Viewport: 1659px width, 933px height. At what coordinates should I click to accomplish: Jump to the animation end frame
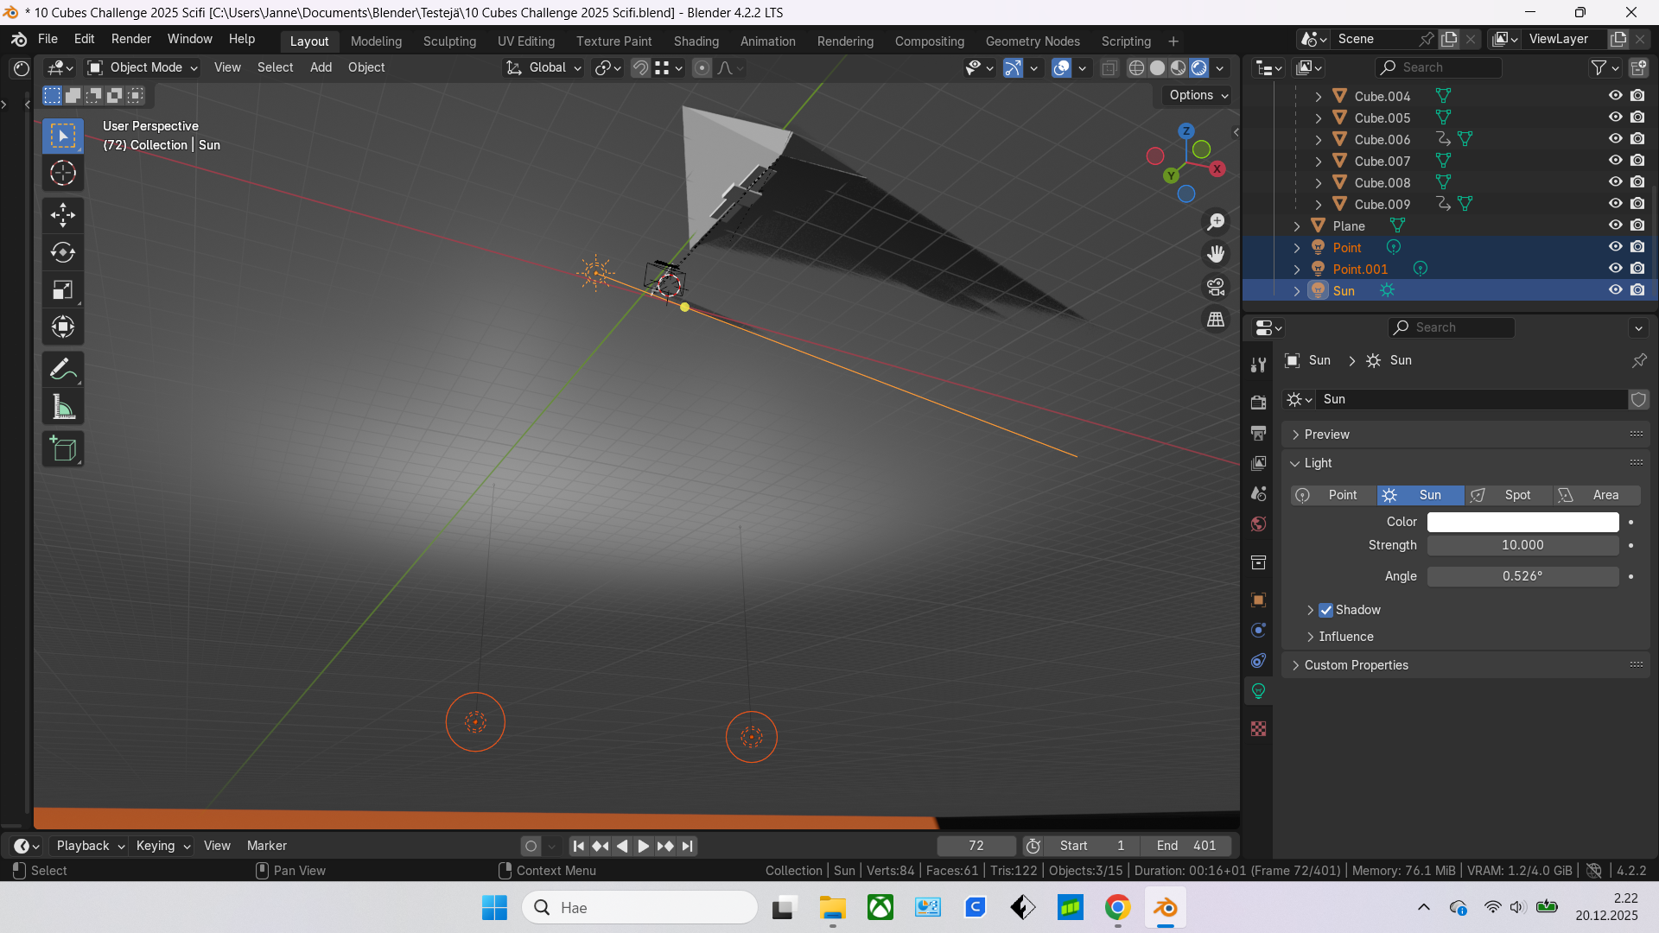click(x=687, y=847)
